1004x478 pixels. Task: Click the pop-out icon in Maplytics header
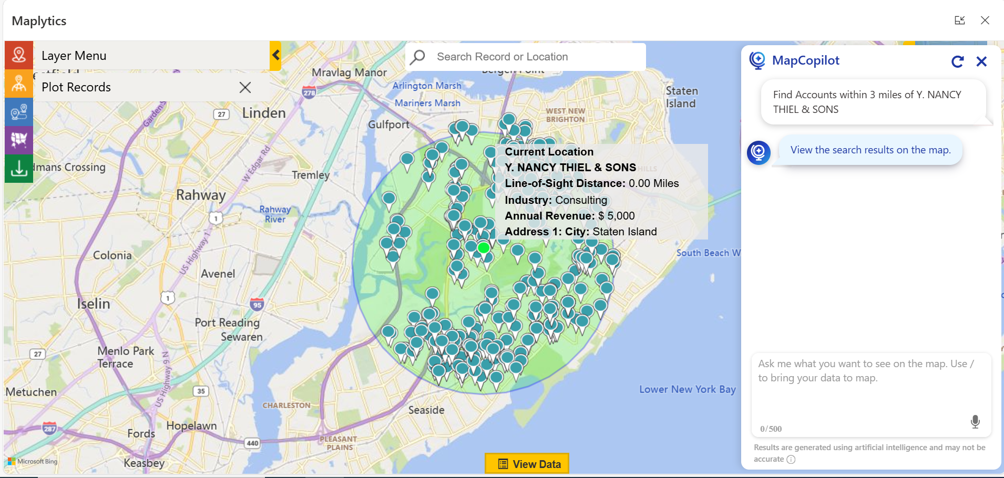[x=959, y=20]
